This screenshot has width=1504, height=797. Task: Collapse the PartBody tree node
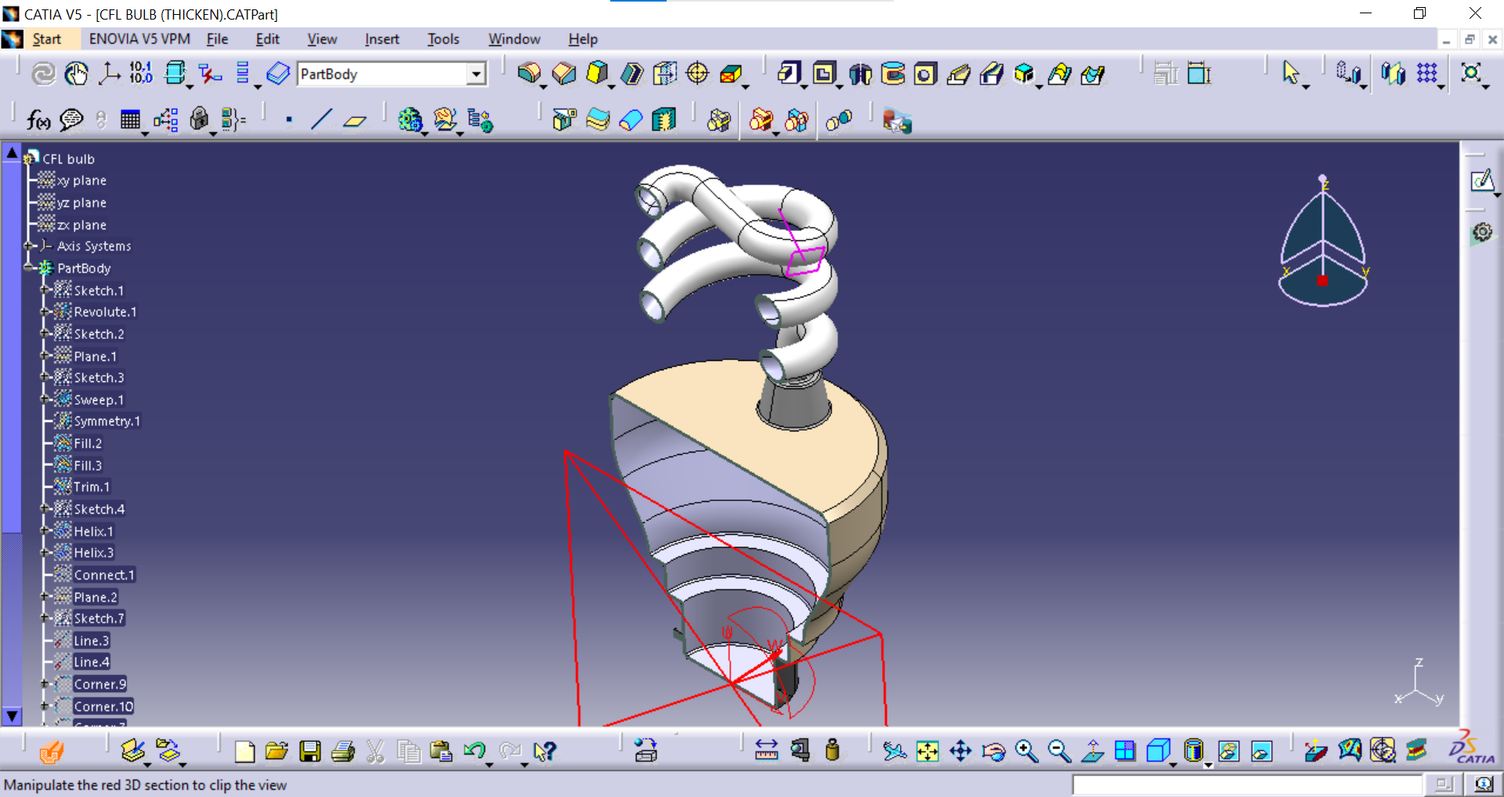click(29, 268)
